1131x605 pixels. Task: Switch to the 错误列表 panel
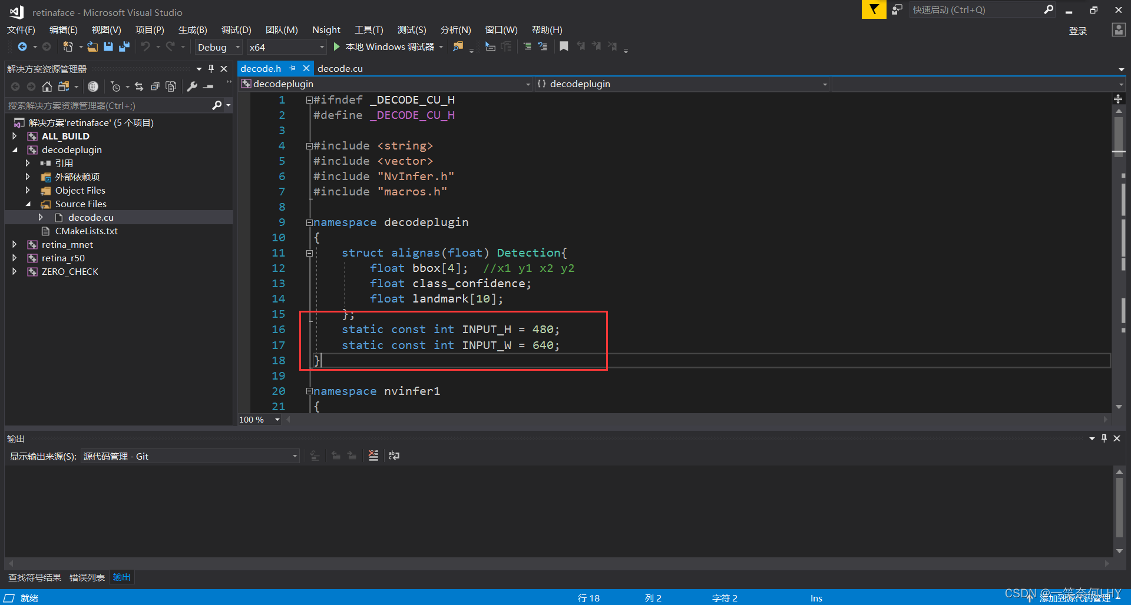[87, 577]
